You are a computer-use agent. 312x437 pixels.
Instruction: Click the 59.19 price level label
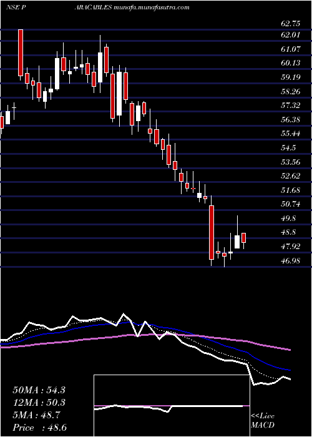291,78
